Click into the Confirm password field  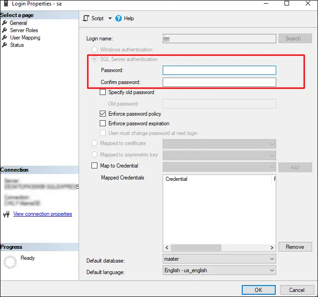(219, 82)
